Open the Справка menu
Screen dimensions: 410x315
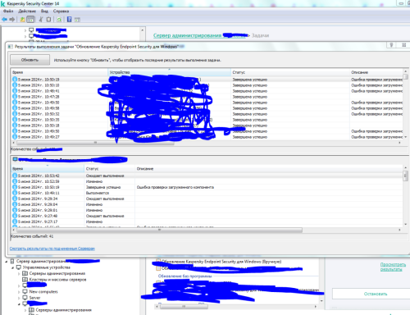pos(61,11)
